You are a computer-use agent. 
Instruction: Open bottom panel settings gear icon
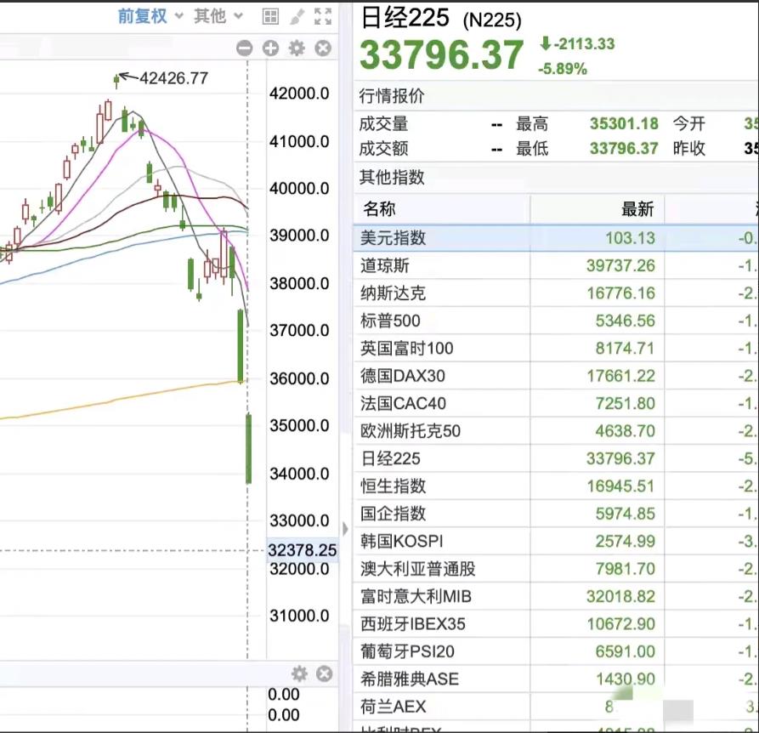(x=299, y=673)
